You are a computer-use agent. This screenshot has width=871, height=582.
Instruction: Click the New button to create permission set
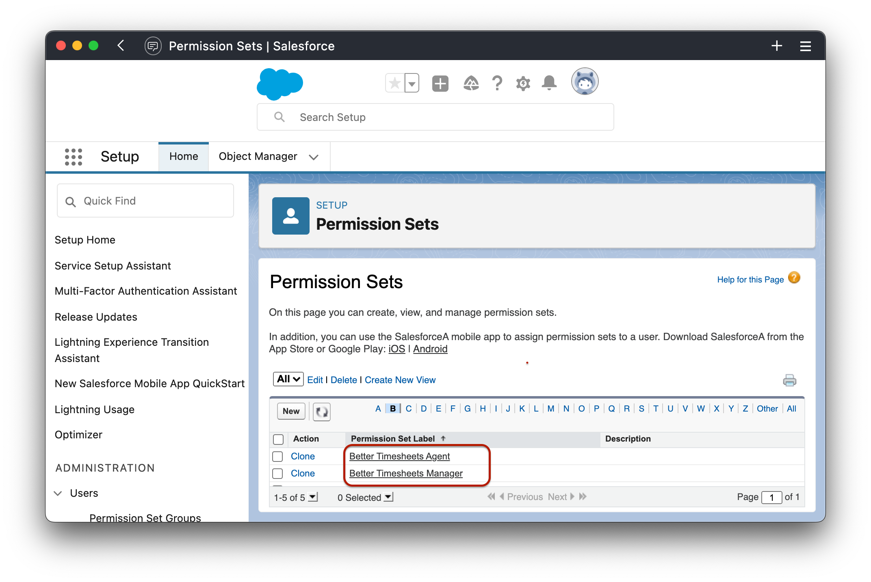(x=290, y=410)
